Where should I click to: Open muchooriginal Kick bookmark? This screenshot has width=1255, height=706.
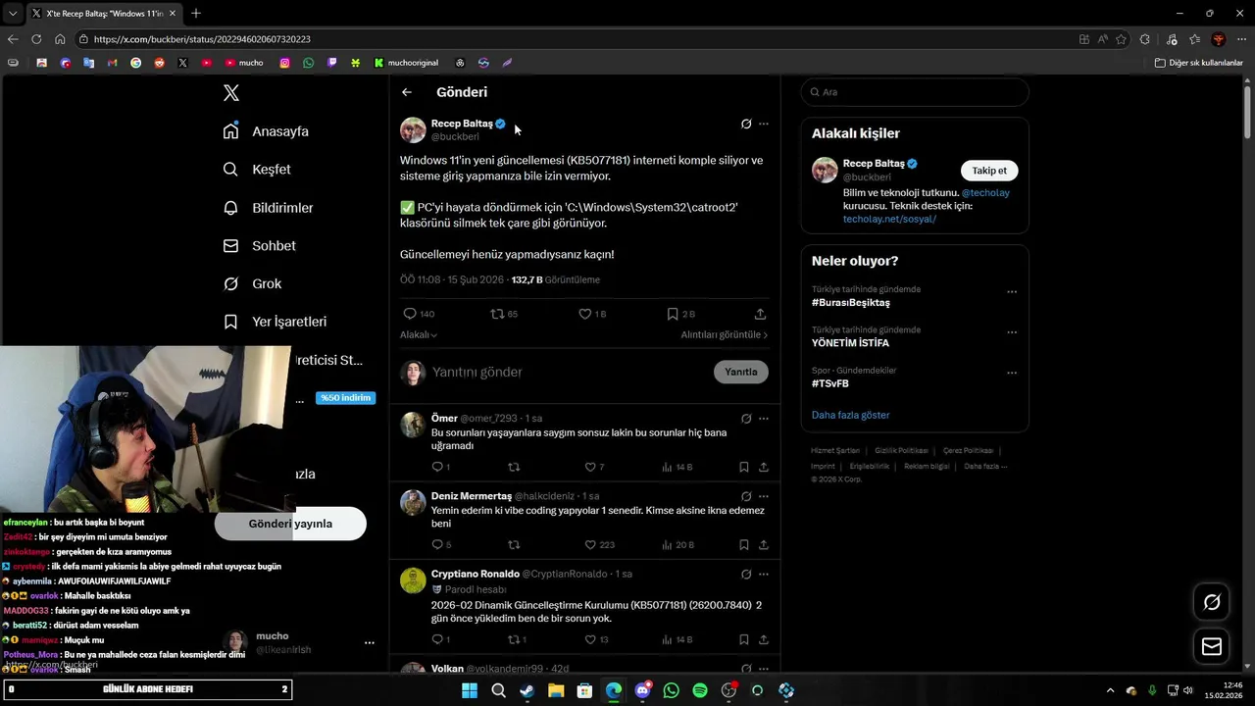406,63
